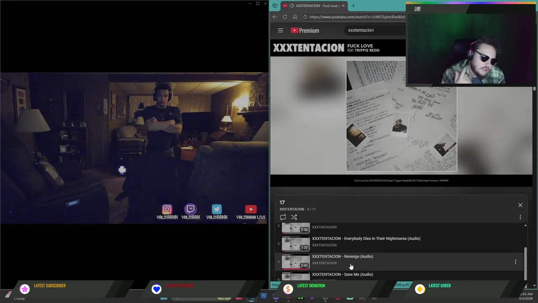Select the XXXTENTACION Fuck Love tab
Screen dimensions: 538x303
[x=313, y=5]
